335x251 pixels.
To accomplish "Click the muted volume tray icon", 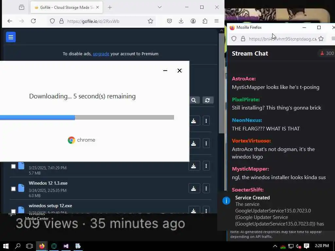I will [x=299, y=246].
